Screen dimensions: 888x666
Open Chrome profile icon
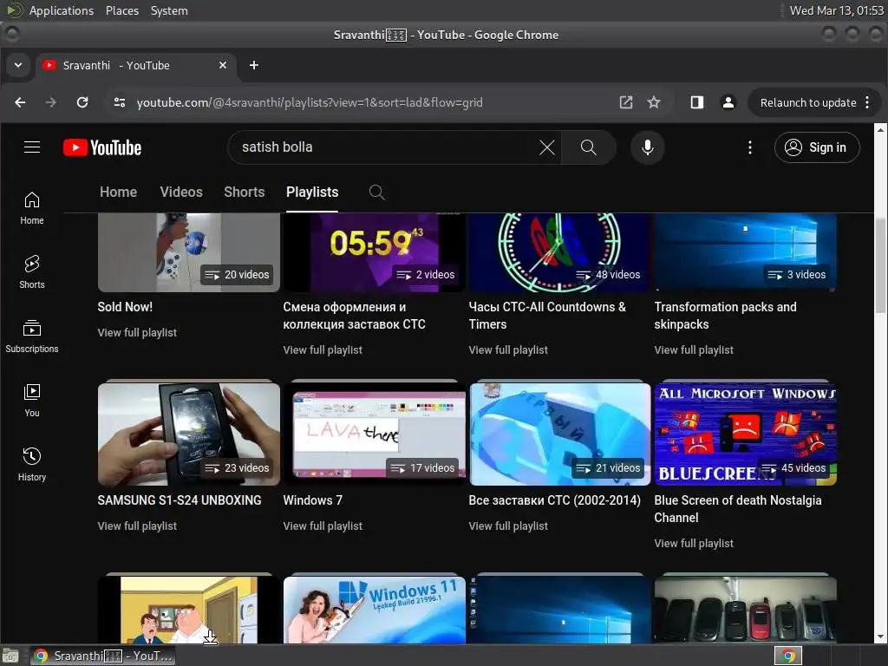click(x=728, y=102)
